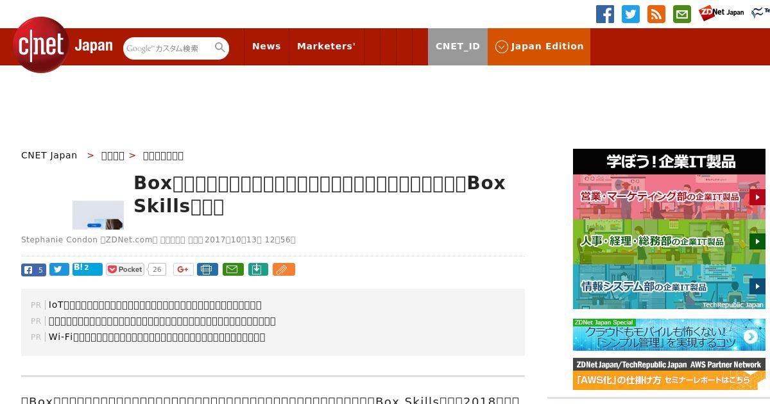
Task: Open the 学ぼう！企業IT製品 header banner
Action: pyautogui.click(x=669, y=162)
